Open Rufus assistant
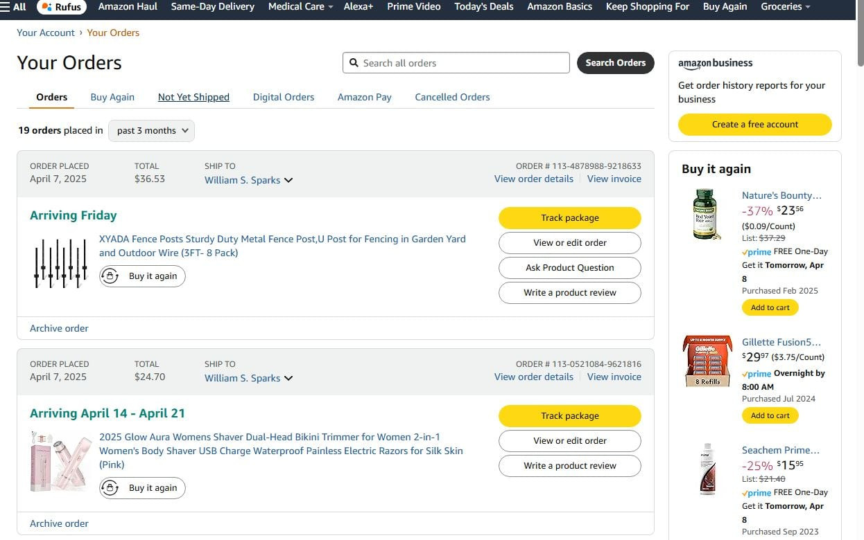 click(62, 7)
